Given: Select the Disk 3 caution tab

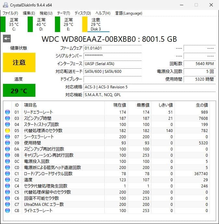Looking at the screenshot, I should (x=96, y=24).
